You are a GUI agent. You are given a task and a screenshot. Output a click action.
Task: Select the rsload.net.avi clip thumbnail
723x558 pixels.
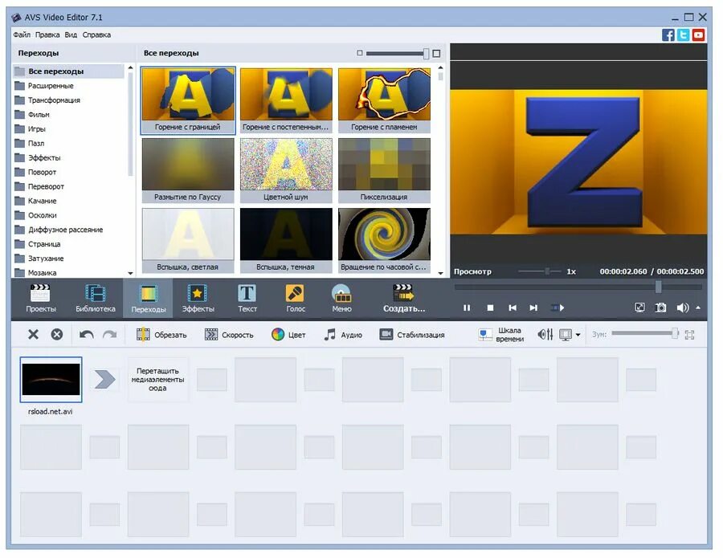click(x=51, y=379)
